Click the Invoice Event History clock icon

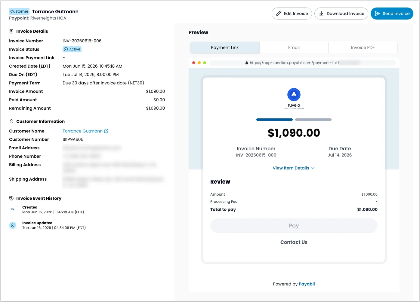coord(11,198)
